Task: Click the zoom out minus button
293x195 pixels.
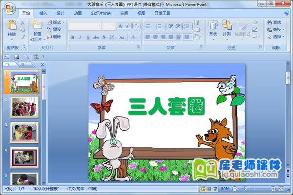Action: [x=235, y=189]
